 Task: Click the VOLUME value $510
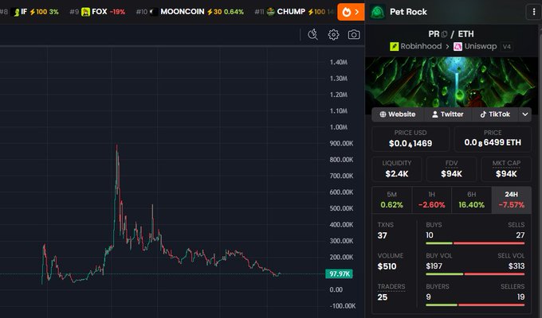(x=387, y=266)
